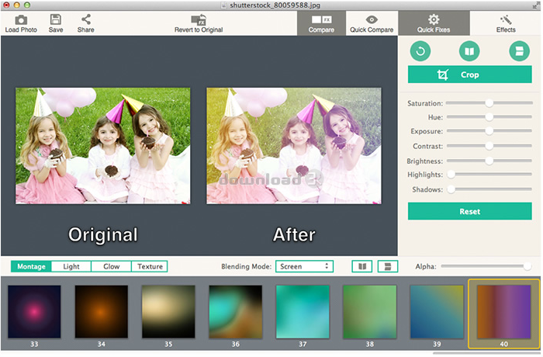Choose overlay thumbnail number 37
Viewport: 543px width, 357px height.
pos(302,311)
